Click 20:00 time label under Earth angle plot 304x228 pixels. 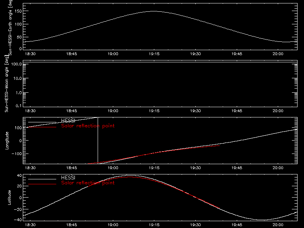[278, 54]
